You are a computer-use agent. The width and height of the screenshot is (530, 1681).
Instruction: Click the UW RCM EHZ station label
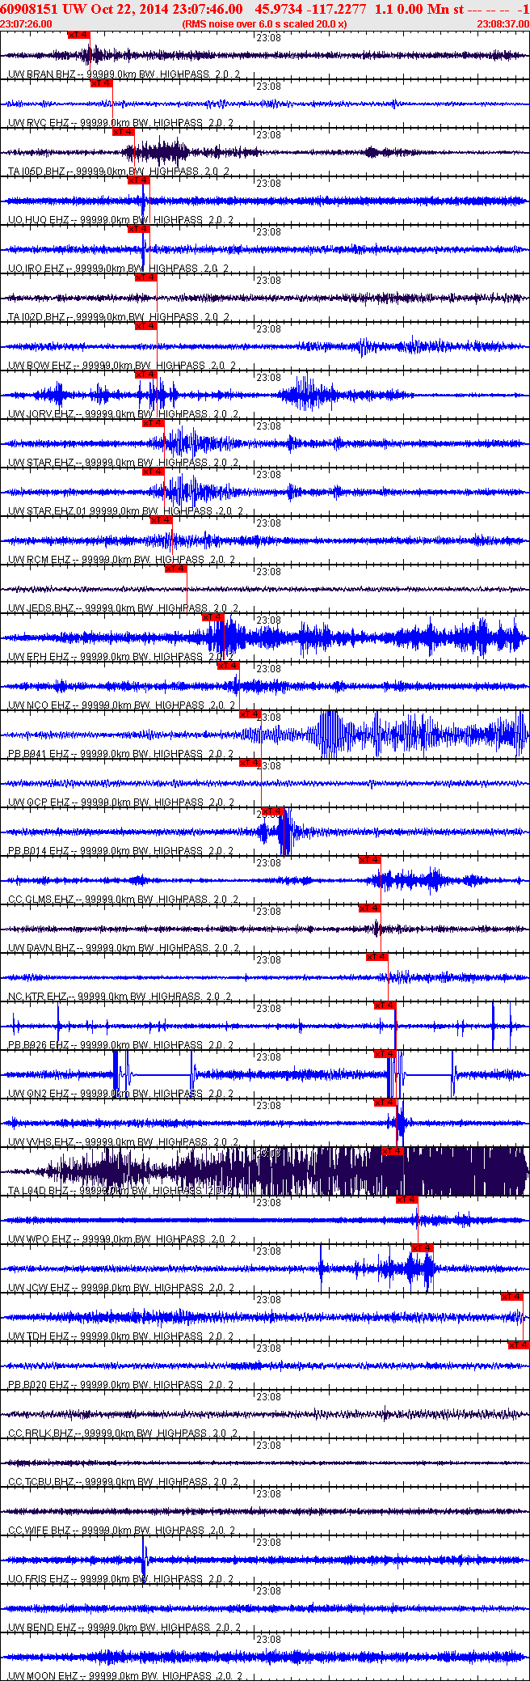(x=40, y=560)
